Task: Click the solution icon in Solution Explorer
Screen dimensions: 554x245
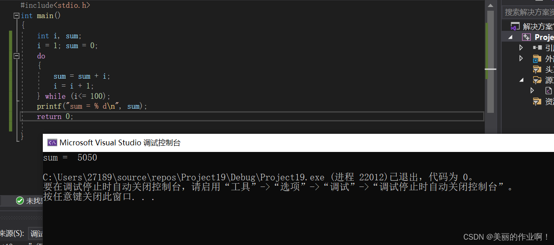Action: (515, 26)
